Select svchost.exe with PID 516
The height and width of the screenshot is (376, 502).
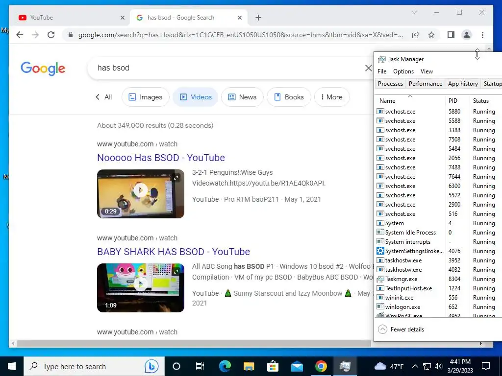coord(439,214)
